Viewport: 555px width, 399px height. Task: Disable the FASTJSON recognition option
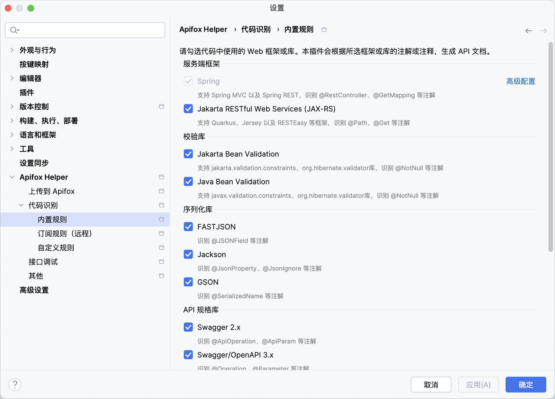[x=188, y=226]
